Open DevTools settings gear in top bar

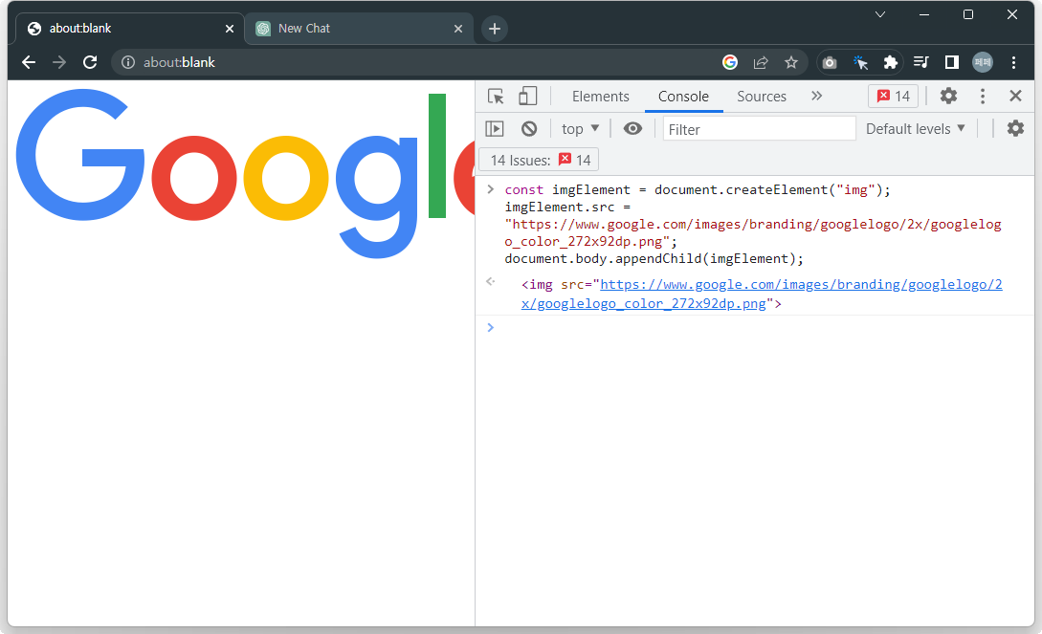[948, 97]
